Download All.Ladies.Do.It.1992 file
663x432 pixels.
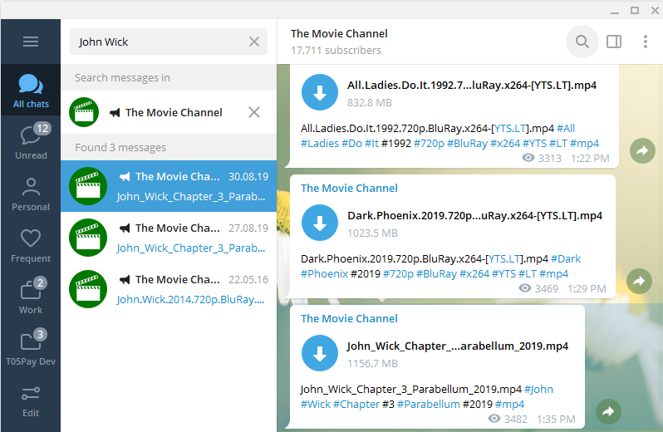tap(320, 92)
